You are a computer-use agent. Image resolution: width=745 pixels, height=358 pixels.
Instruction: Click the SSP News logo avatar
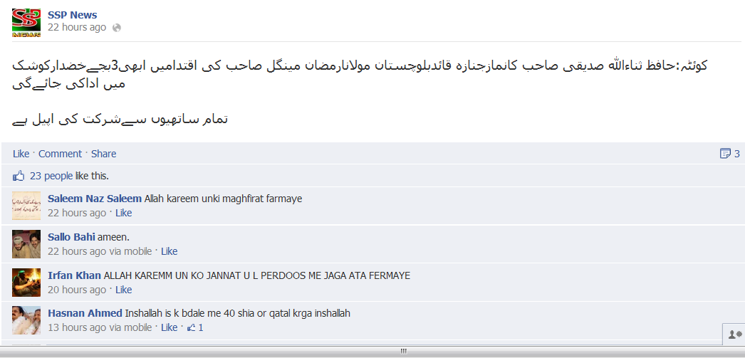(x=26, y=22)
